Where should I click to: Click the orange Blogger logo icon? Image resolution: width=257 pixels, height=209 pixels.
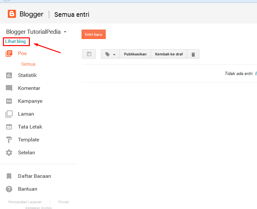pos(12,14)
